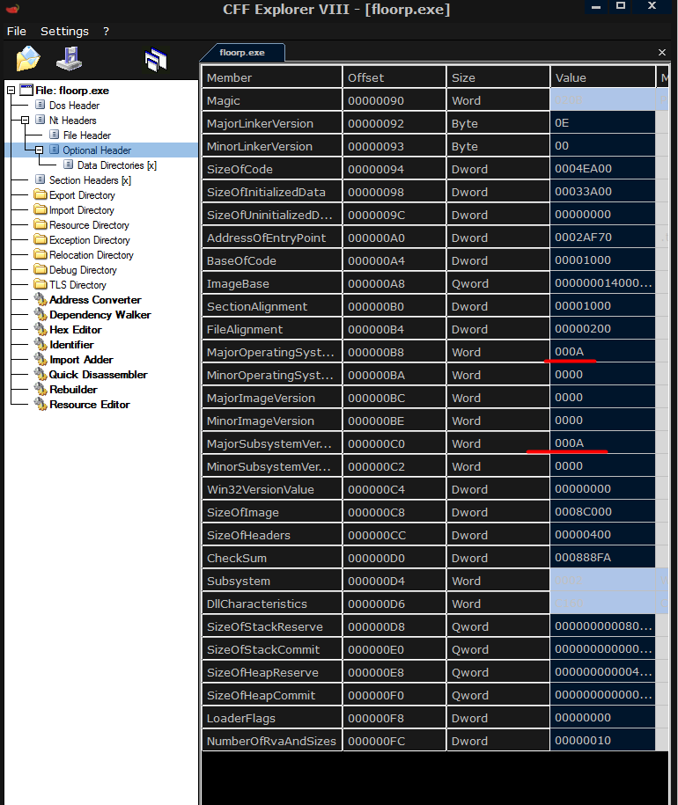Click the Size column header
This screenshot has height=805, width=678.
pyautogui.click(x=498, y=77)
